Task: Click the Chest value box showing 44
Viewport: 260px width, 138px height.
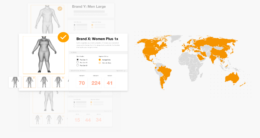Action: coord(88,120)
